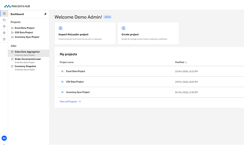Click the plus icon on Import MxLoader project
This screenshot has height=148, width=244.
[x=61, y=28]
